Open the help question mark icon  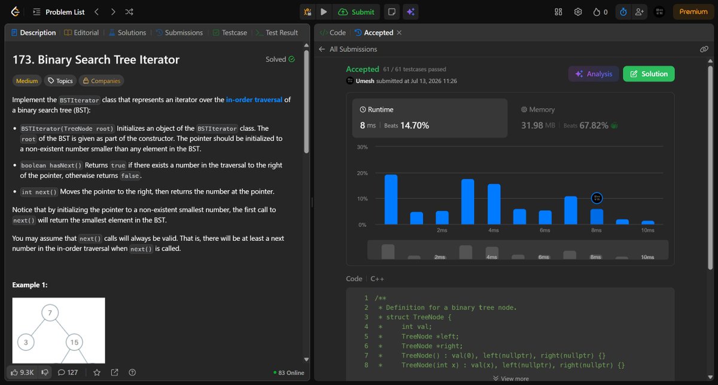click(132, 372)
